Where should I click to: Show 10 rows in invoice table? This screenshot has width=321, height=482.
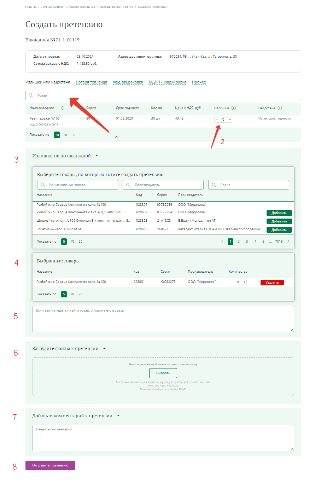pos(57,135)
